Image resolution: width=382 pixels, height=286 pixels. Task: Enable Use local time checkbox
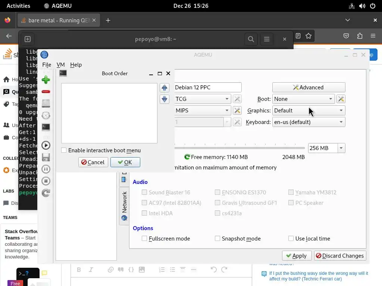(291, 239)
